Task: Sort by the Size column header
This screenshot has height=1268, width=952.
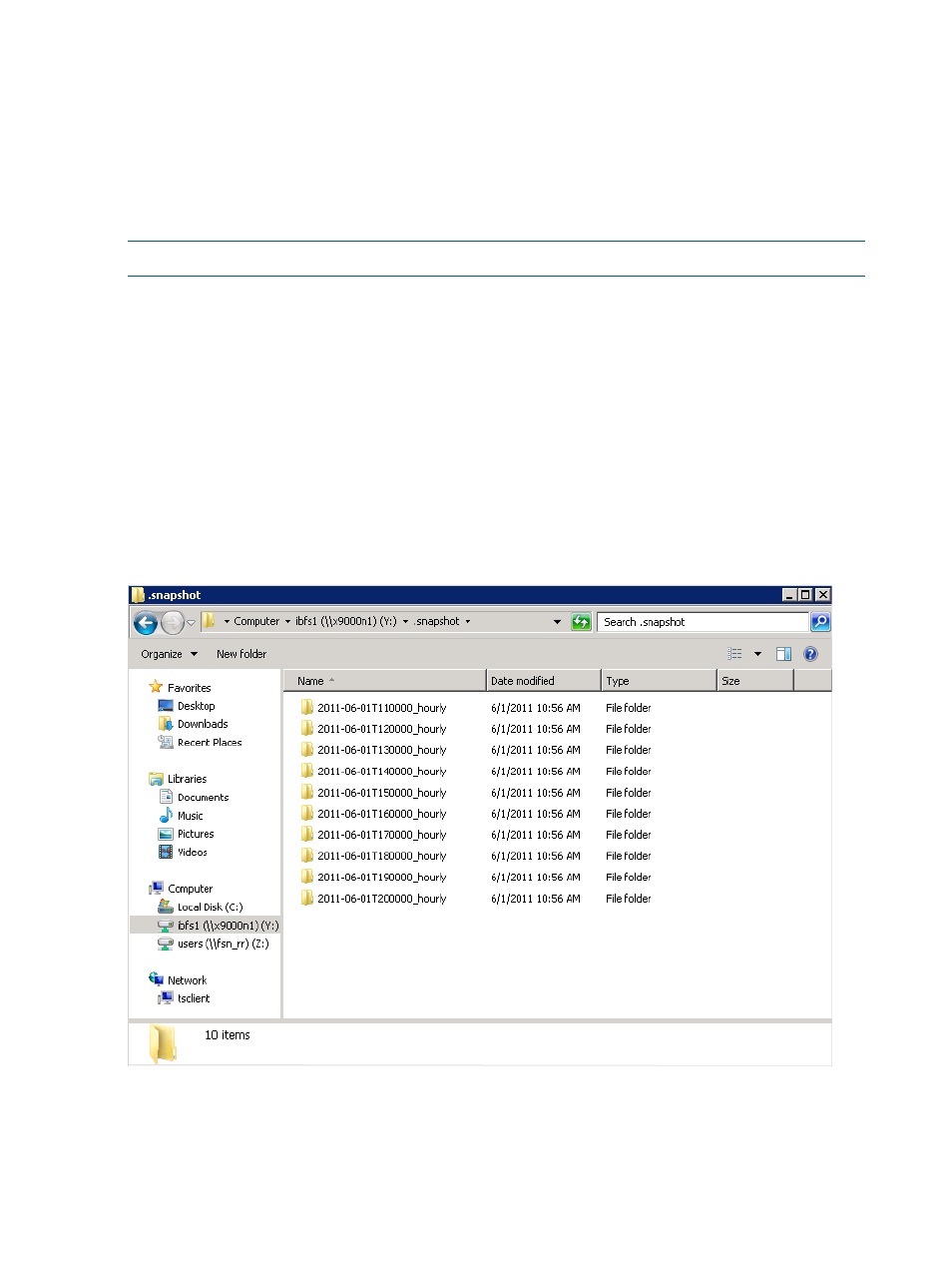Action: [x=755, y=681]
